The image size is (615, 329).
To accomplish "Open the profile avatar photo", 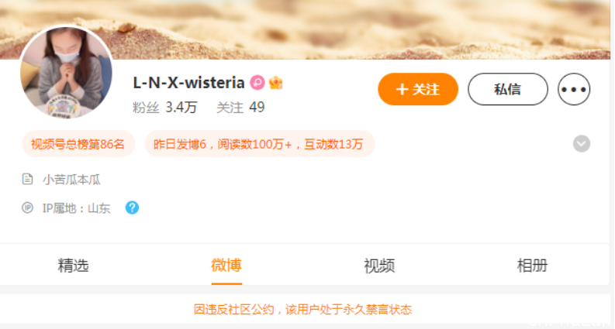I will (x=66, y=73).
